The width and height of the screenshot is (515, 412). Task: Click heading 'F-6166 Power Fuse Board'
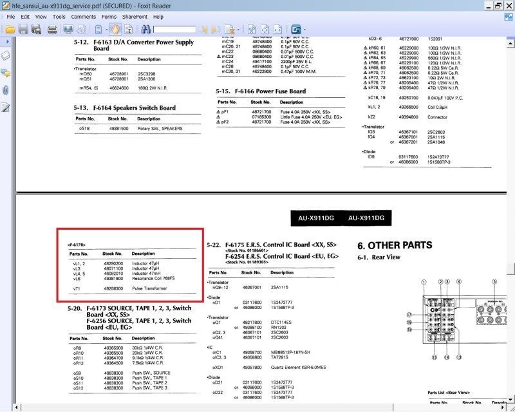(270, 91)
